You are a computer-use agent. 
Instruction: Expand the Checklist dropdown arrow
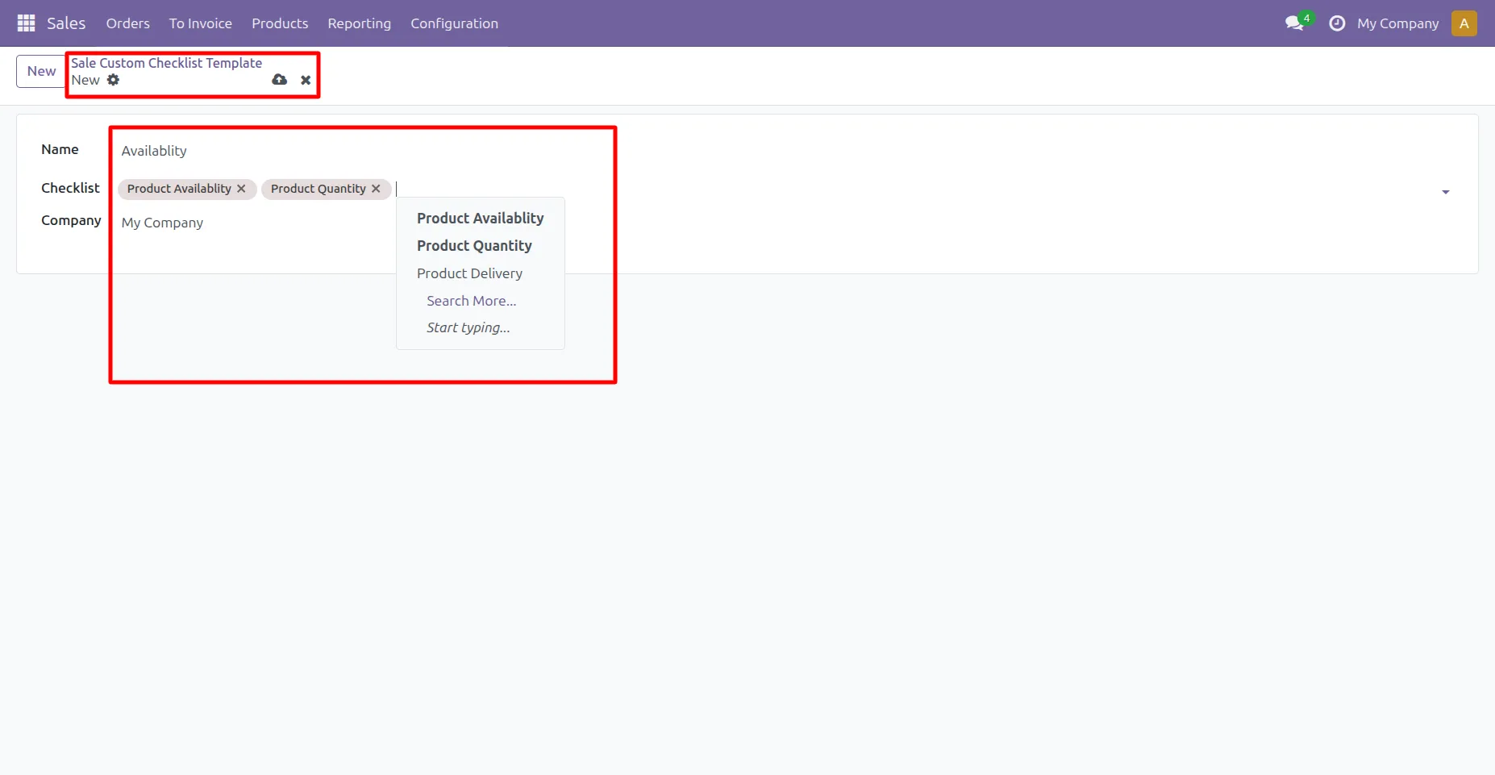click(1445, 192)
